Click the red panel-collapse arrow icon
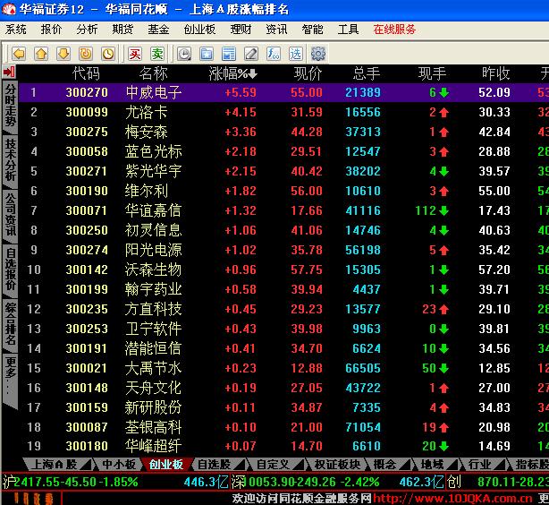549x505 pixels. [10, 72]
